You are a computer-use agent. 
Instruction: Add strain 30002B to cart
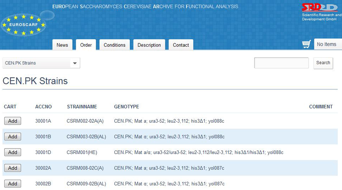coord(13,184)
